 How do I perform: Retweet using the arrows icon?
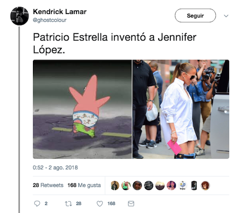pos(68,204)
